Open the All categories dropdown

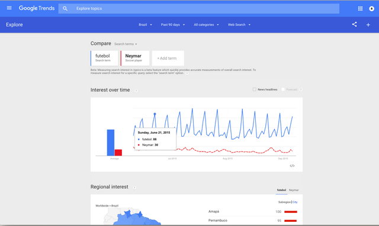(x=206, y=25)
